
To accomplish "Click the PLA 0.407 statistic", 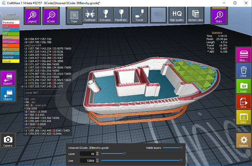I will click(217, 49).
